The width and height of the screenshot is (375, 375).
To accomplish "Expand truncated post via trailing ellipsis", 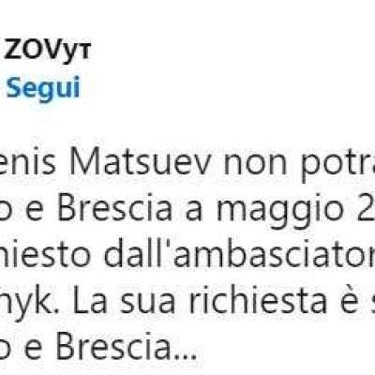I will point(184,355).
